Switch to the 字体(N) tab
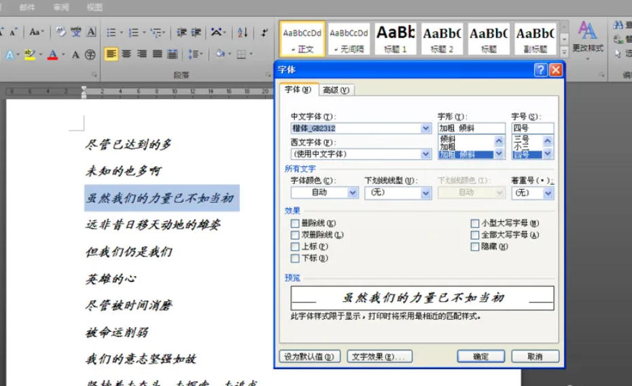Viewport: 632px width, 386px height. [x=298, y=90]
